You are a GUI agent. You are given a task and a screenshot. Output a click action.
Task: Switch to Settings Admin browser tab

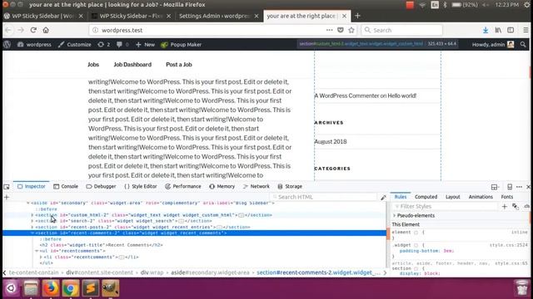(x=218, y=16)
